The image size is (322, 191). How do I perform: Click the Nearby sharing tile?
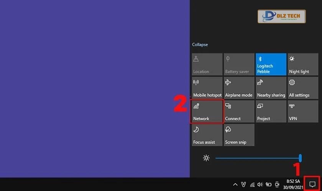271,88
